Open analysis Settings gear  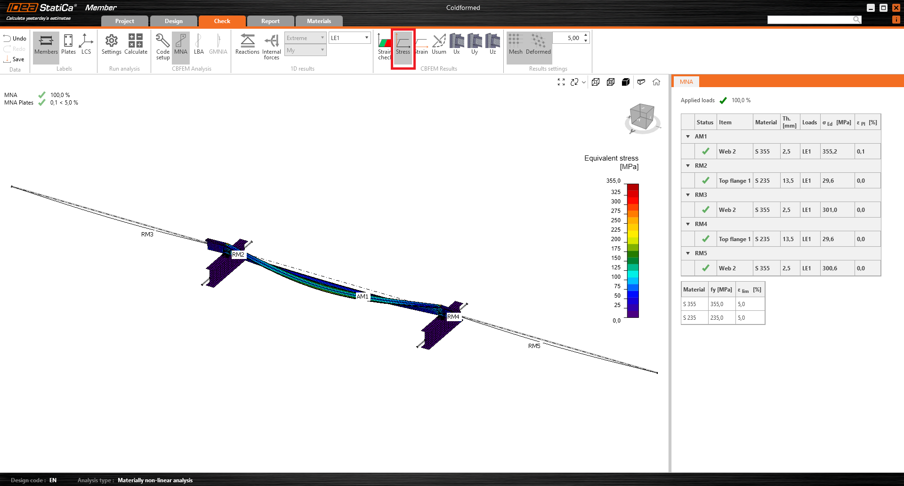click(112, 44)
